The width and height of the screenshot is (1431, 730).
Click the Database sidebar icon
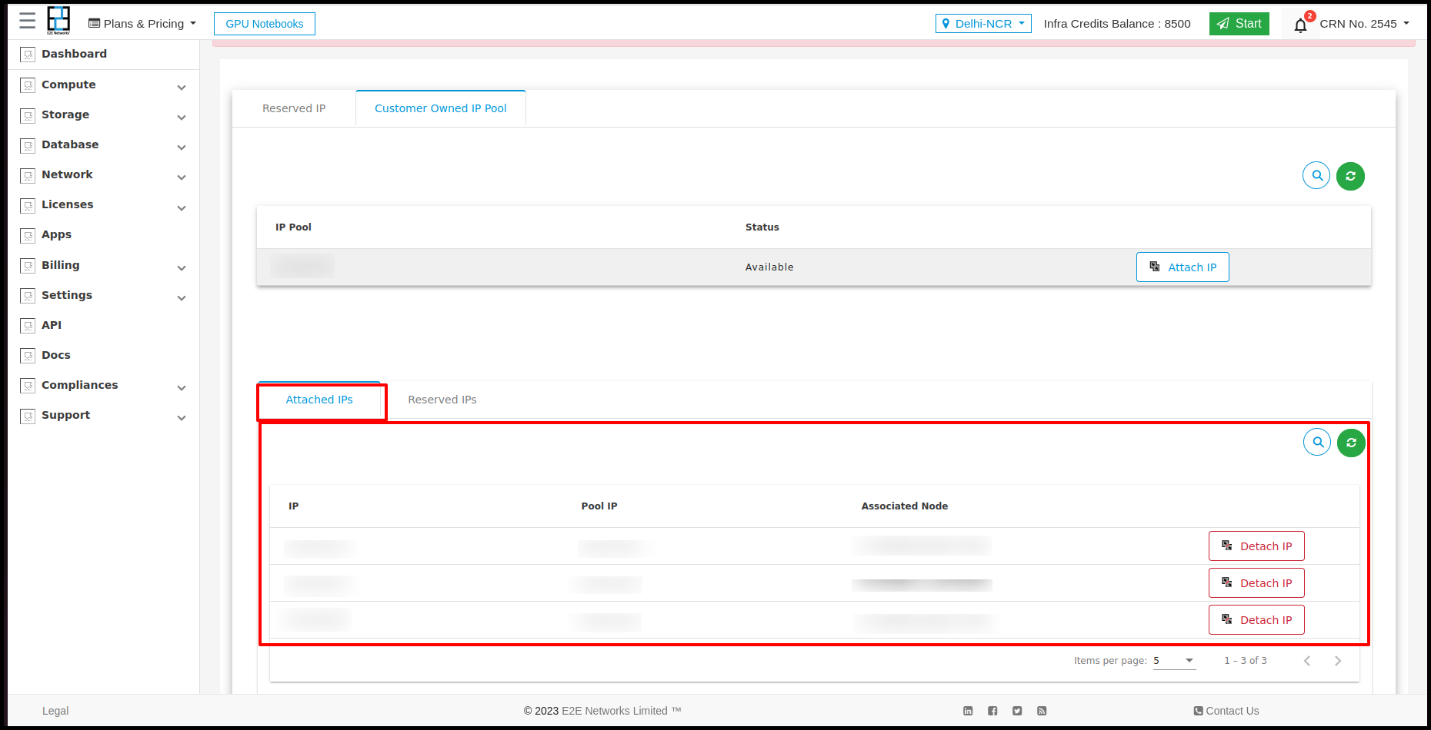[x=28, y=145]
